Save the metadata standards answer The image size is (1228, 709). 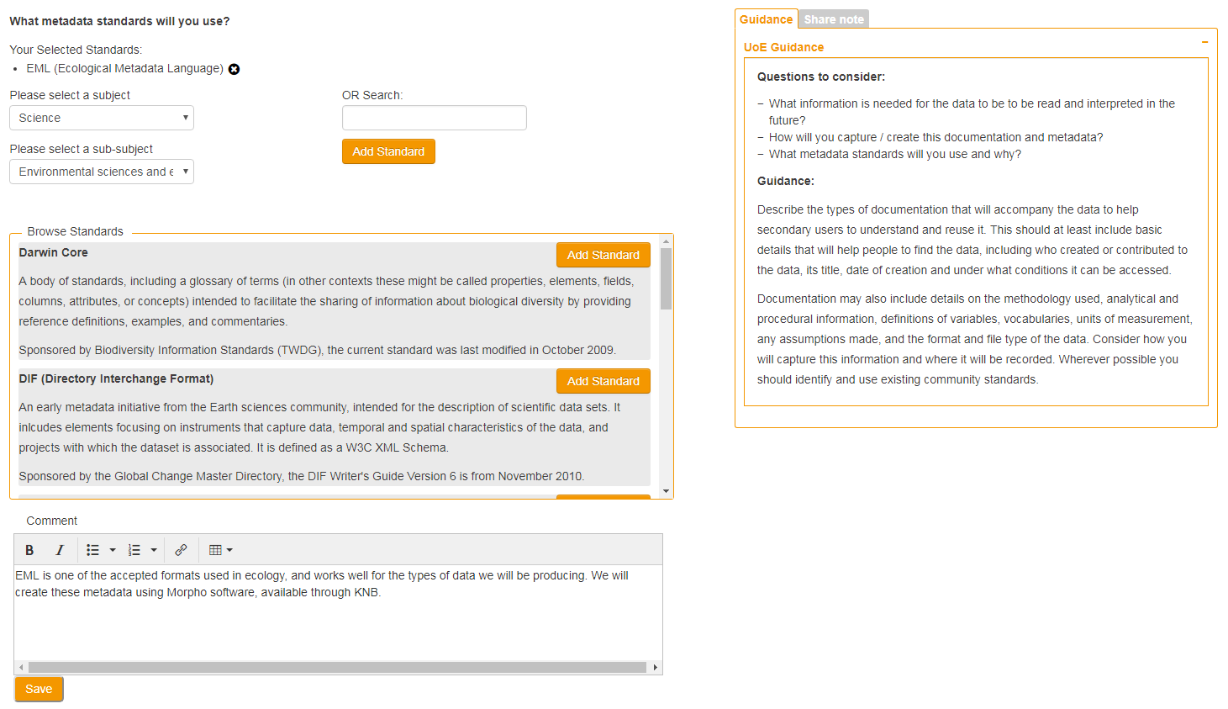click(x=39, y=689)
